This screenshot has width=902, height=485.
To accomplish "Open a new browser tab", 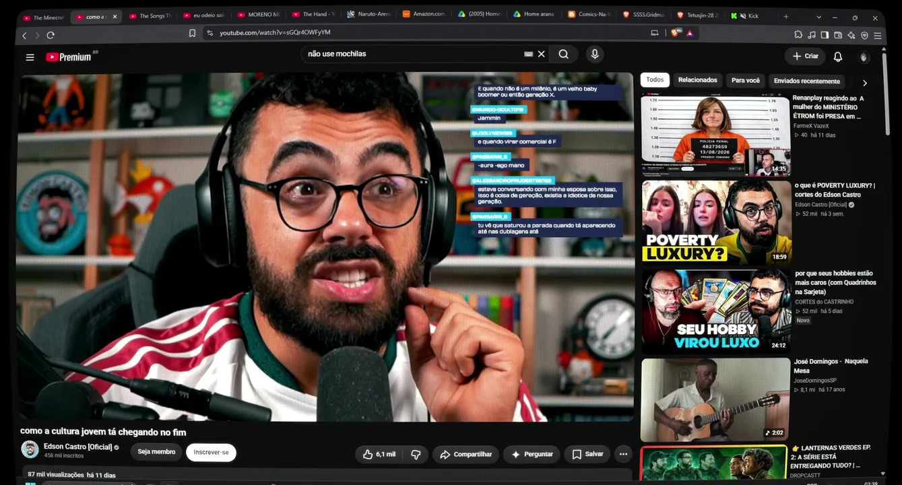I will coord(785,16).
